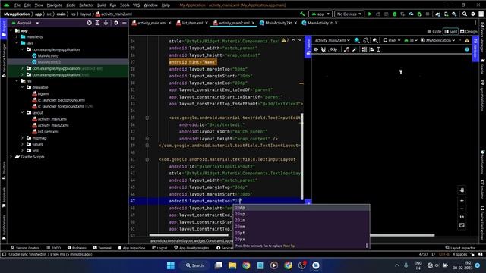Switch editor to Design view
The image size is (486, 273).
pos(469,32)
